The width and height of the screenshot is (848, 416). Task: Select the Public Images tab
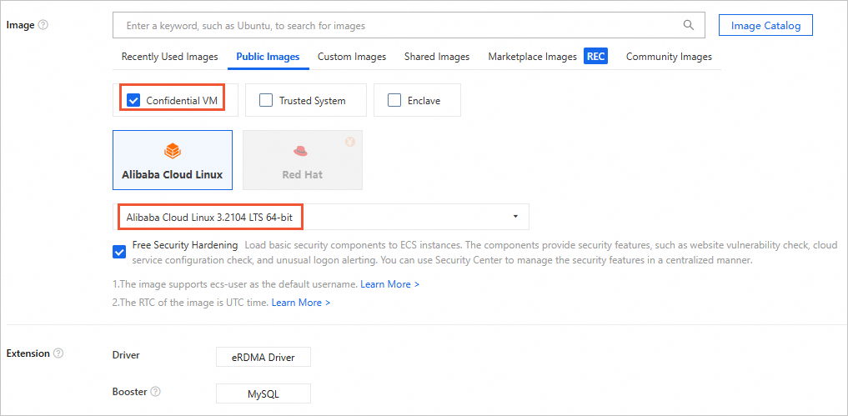pos(268,56)
